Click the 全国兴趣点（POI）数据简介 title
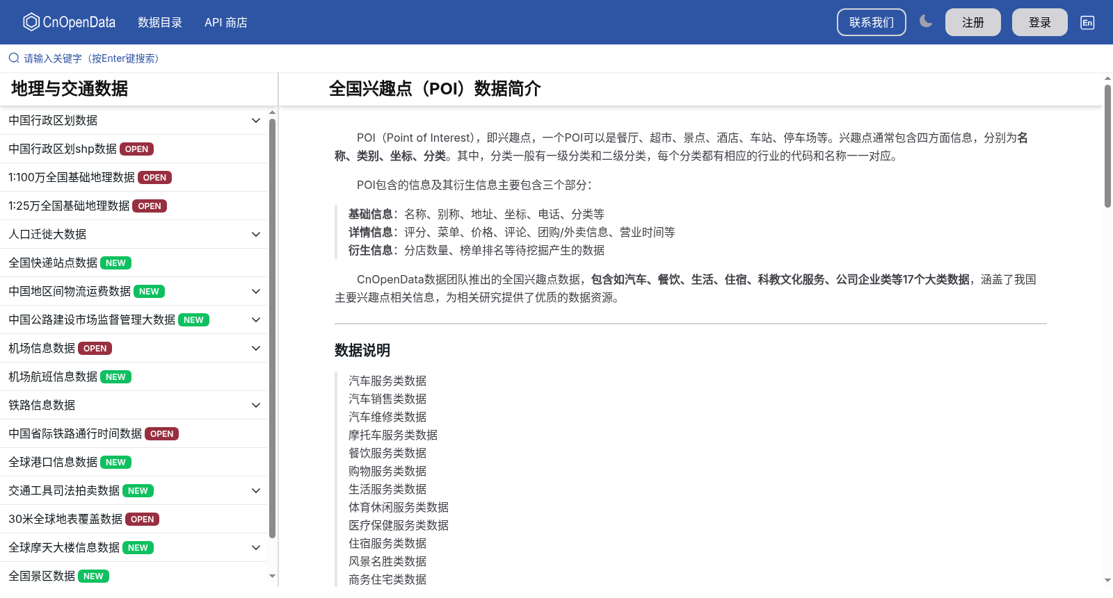Image resolution: width=1113 pixels, height=598 pixels. [x=435, y=89]
